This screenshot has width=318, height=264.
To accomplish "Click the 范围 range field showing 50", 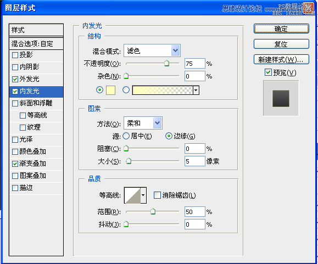I will point(194,212).
